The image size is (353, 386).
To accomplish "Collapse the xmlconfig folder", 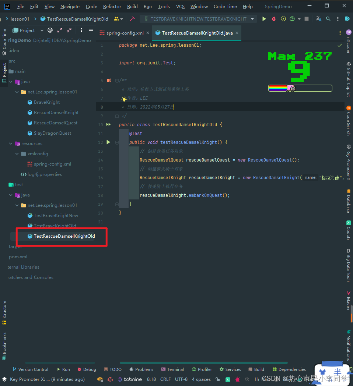I will tap(17, 153).
